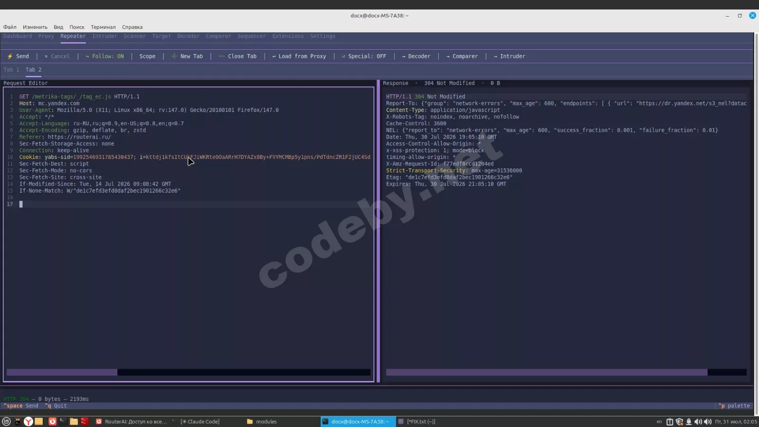Click the Strict-Transport-Security response header

click(x=454, y=170)
